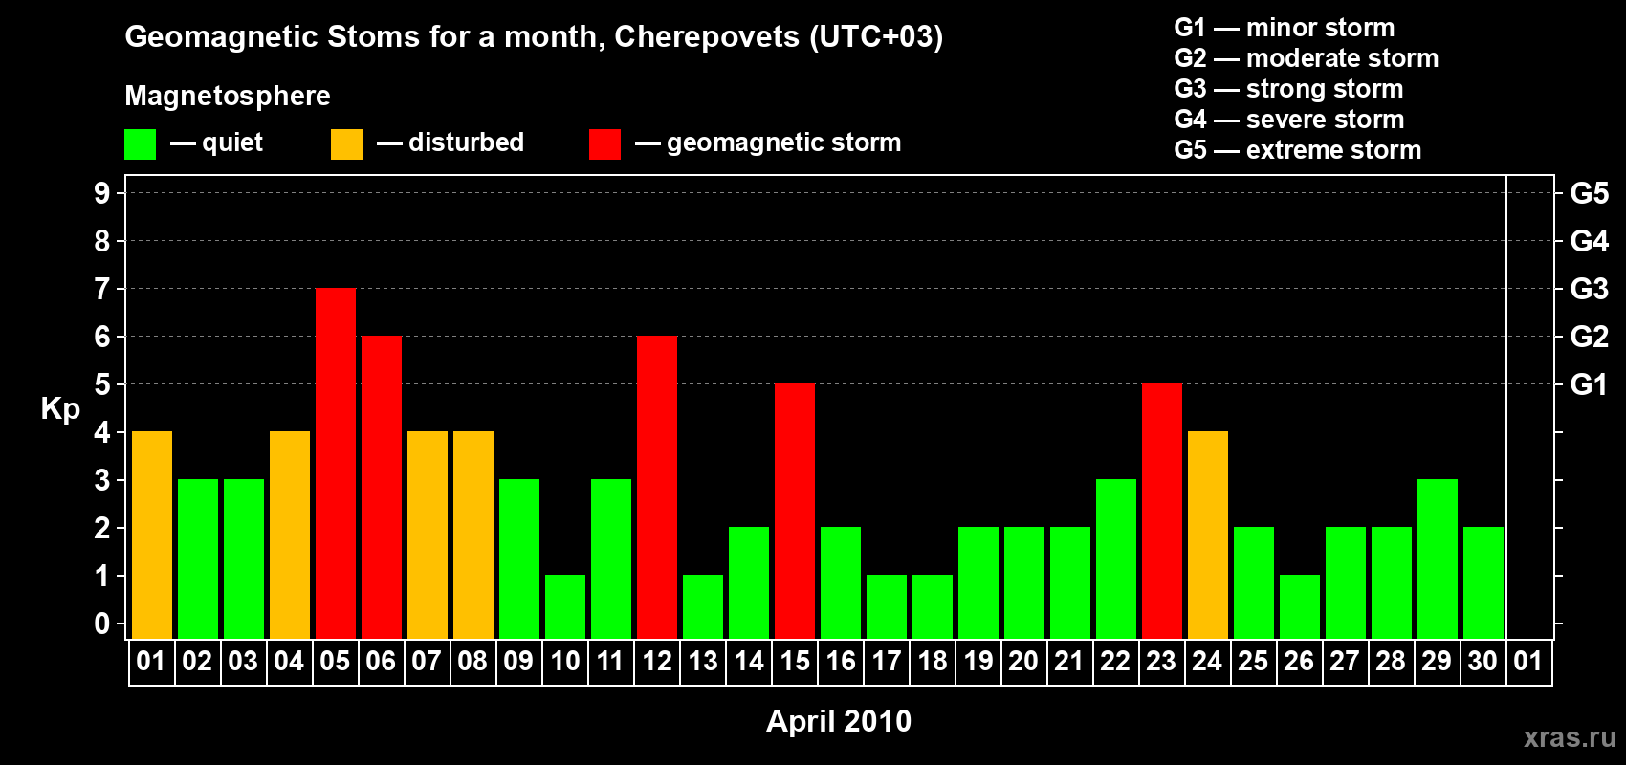Click the 'geomagnetic storm' legend label
Viewport: 1626px width, 765px height.
[784, 143]
